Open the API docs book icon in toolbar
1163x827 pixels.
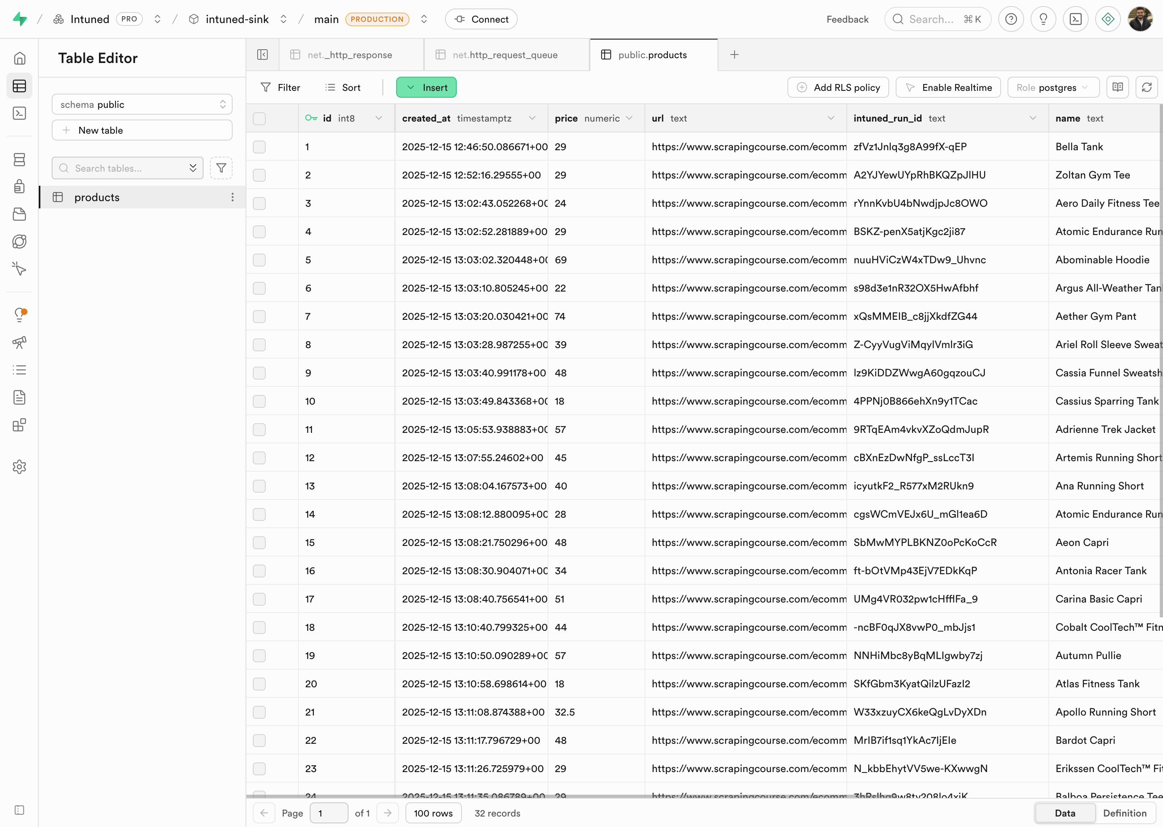1118,87
